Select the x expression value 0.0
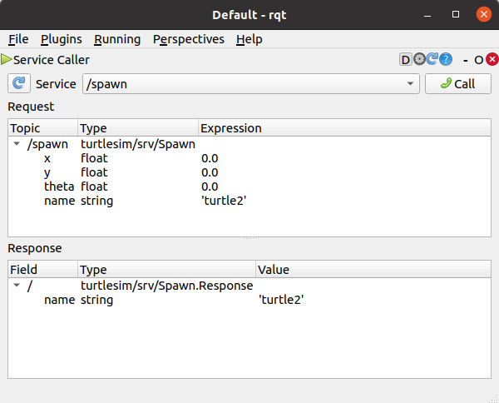499x403 pixels. [210, 158]
